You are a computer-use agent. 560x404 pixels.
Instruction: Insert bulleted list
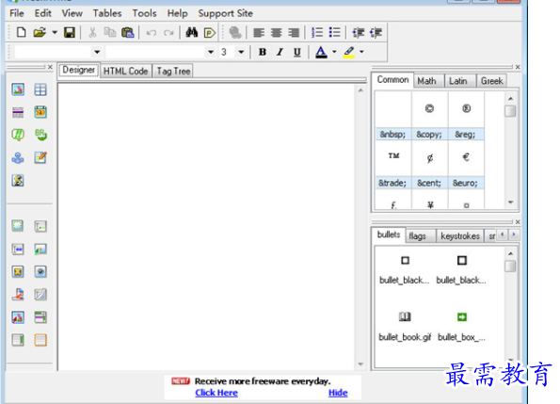click(x=335, y=33)
